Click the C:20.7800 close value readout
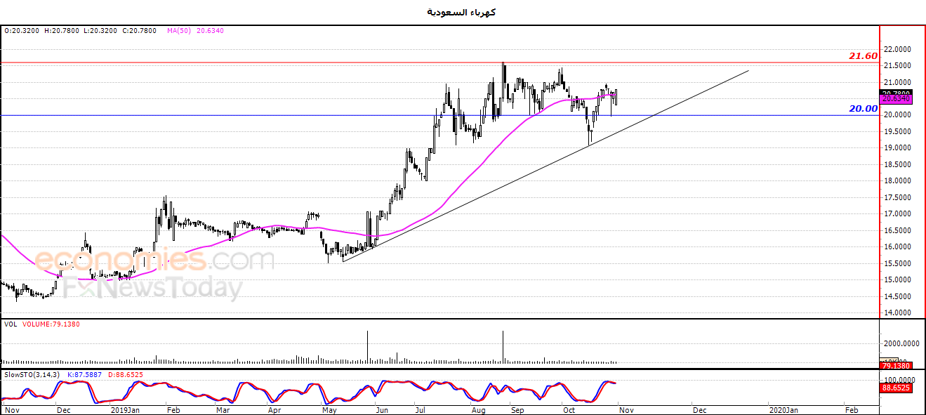This screenshot has height=415, width=926. click(140, 31)
